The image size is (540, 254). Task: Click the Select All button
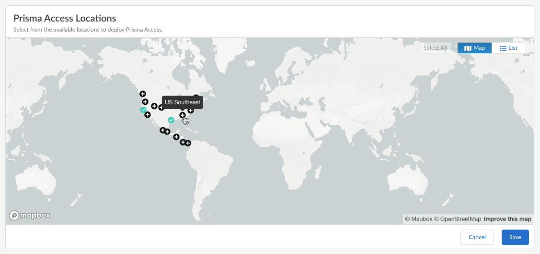point(435,48)
